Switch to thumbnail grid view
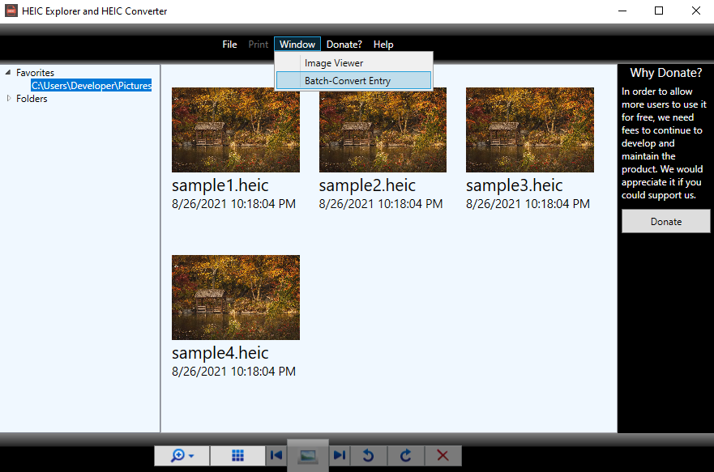Image resolution: width=714 pixels, height=472 pixels. [237, 456]
